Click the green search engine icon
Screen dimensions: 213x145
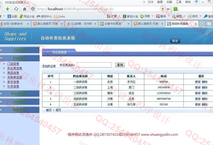[176, 9]
